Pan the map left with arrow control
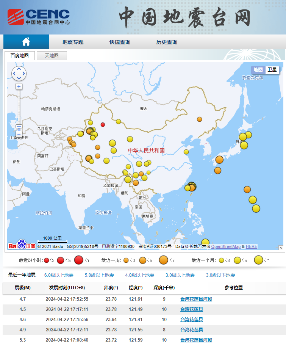286x345 pixels. click(x=14, y=74)
